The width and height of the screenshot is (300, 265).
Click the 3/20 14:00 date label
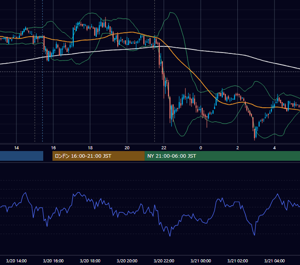(16, 261)
